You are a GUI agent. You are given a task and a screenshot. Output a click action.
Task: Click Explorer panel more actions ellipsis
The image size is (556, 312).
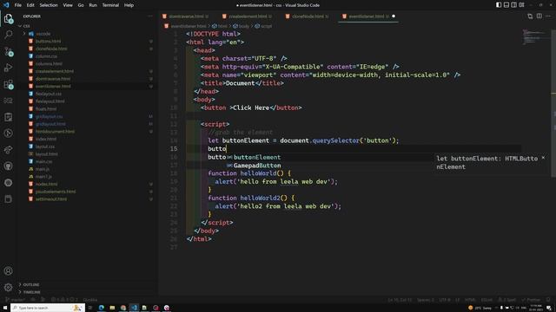150,16
